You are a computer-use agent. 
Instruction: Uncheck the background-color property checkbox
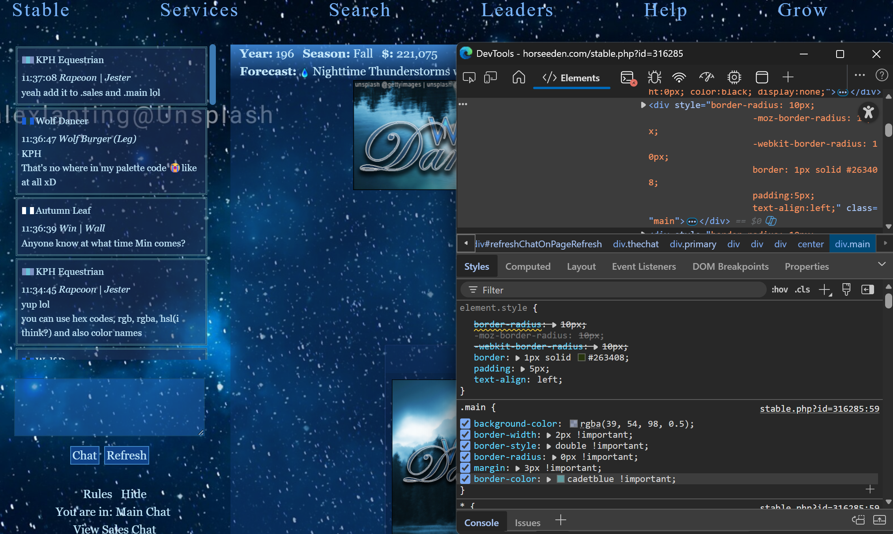465,424
